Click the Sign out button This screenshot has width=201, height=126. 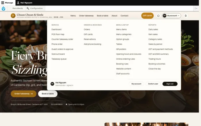[x=170, y=84]
